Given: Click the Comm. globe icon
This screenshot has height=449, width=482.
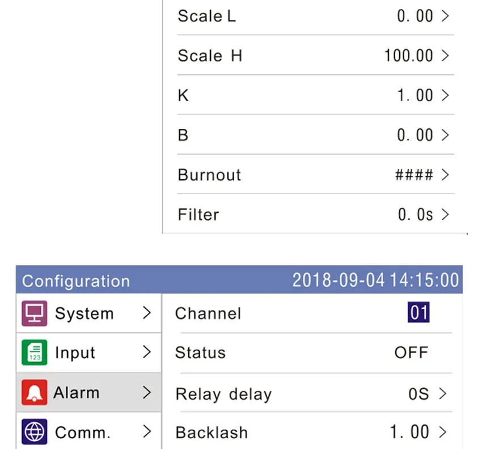Looking at the screenshot, I should click(x=34, y=432).
